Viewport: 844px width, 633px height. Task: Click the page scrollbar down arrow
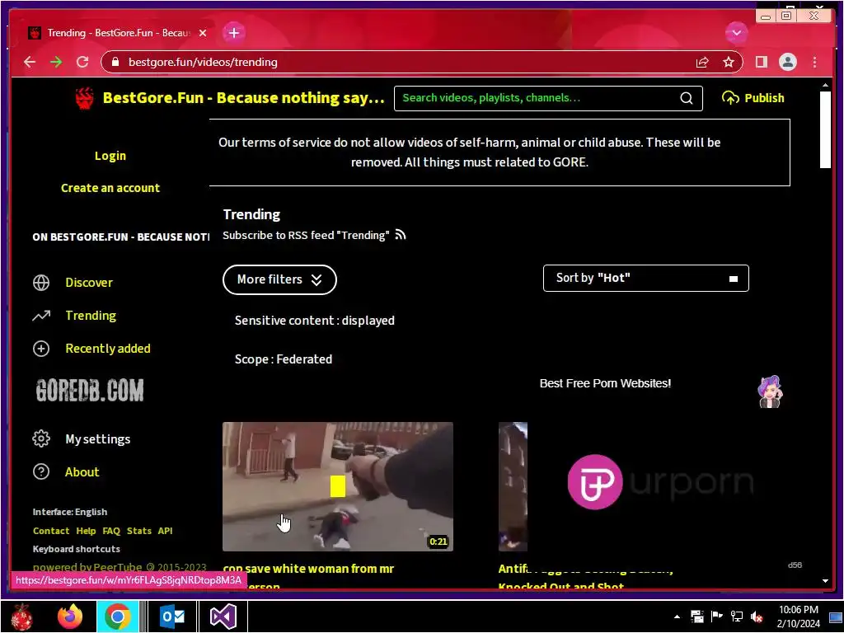click(825, 581)
